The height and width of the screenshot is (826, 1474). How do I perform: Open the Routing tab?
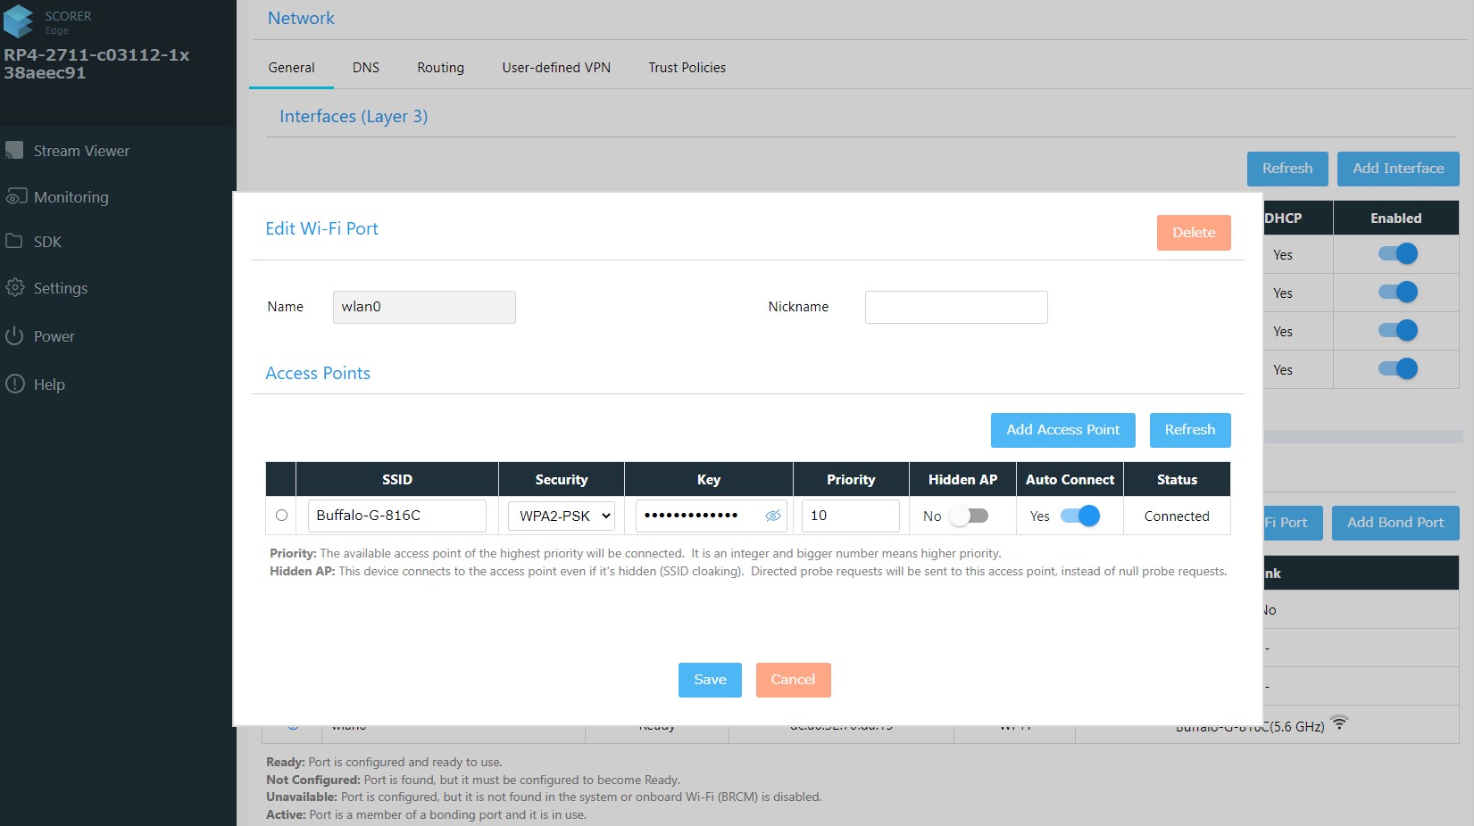[x=440, y=68]
